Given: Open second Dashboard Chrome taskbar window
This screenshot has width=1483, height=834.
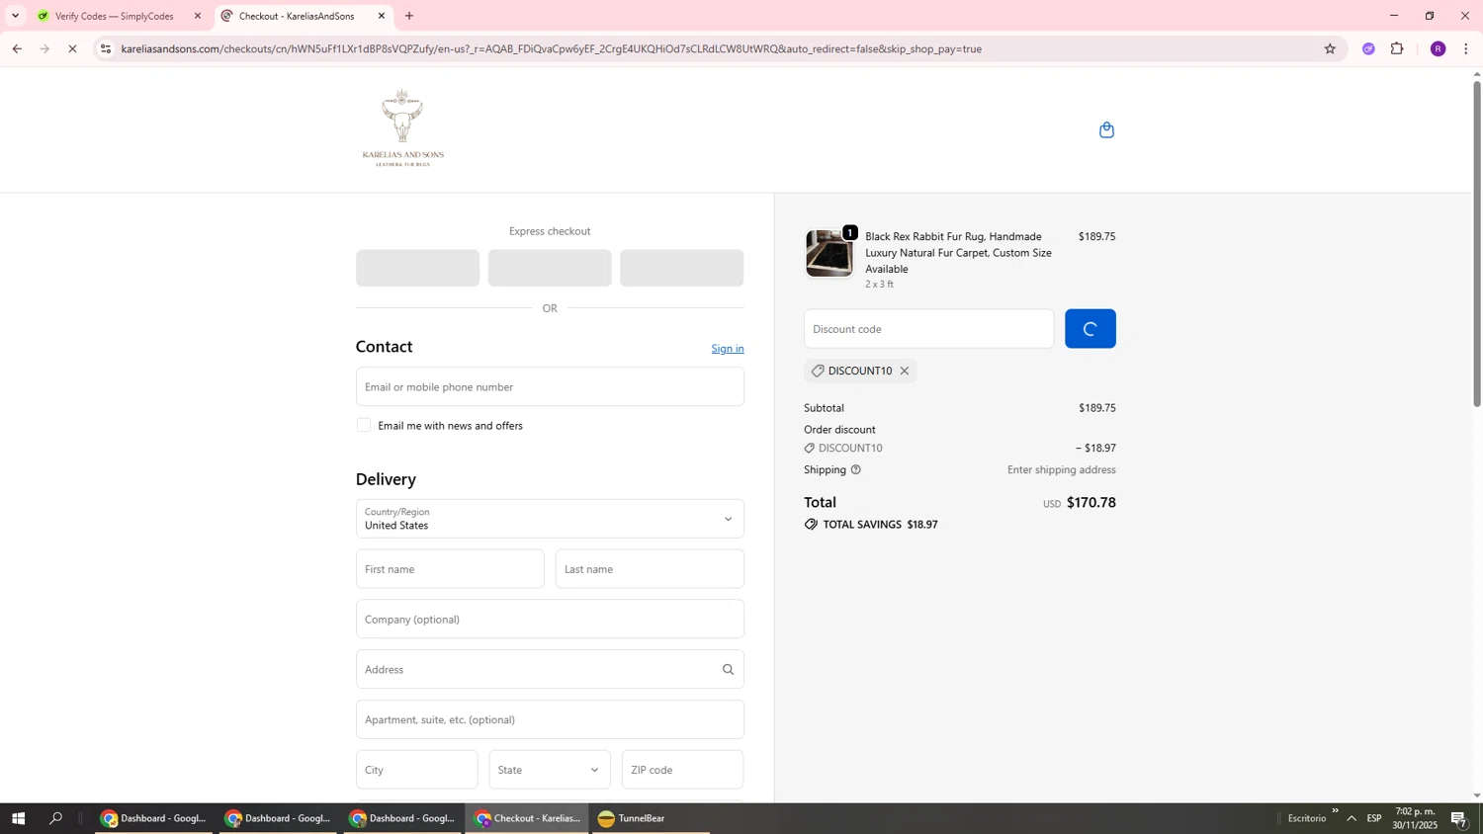Looking at the screenshot, I should point(279,818).
